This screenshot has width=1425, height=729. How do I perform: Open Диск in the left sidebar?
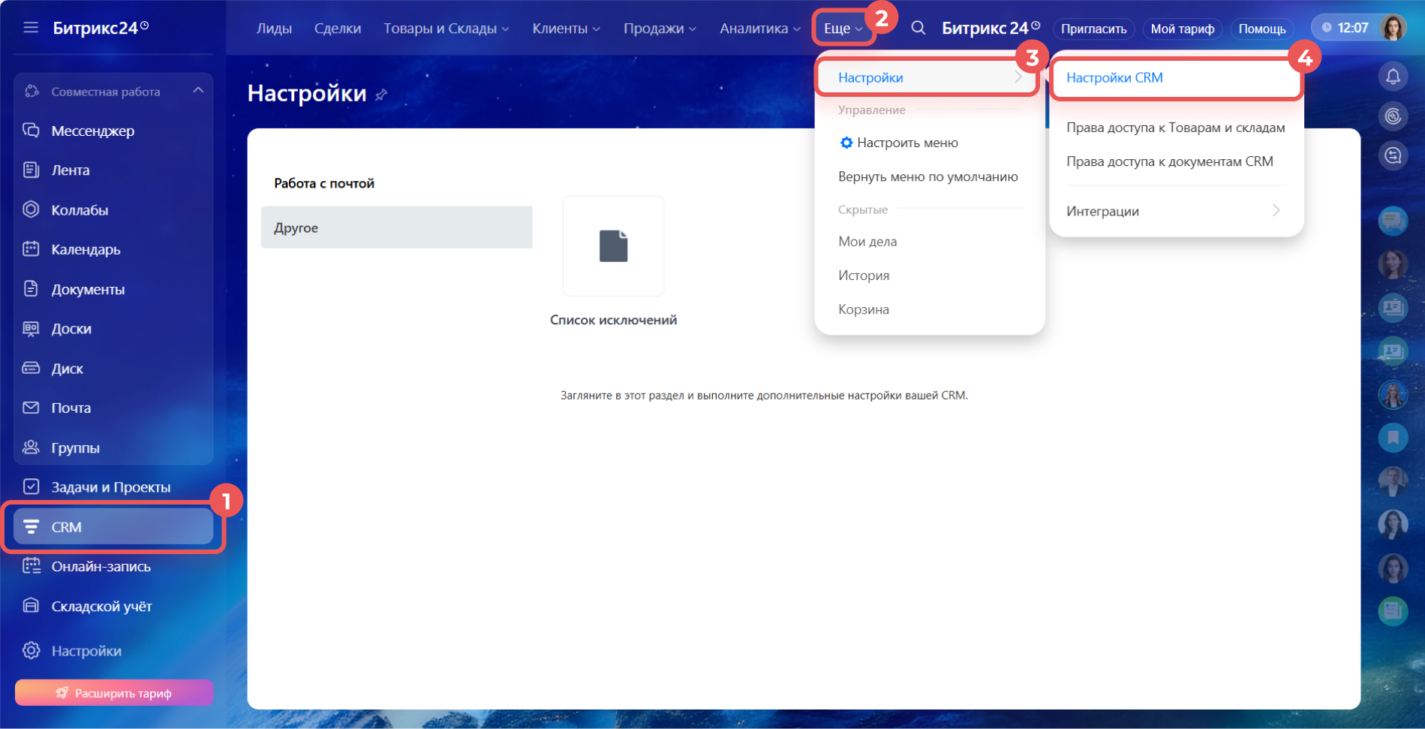[x=67, y=369]
